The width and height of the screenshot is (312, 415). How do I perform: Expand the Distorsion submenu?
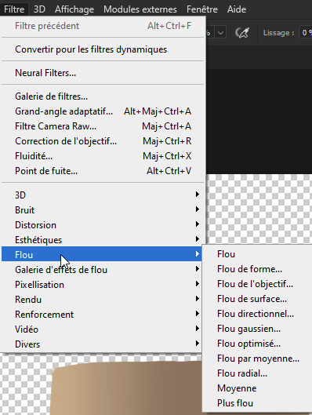tap(103, 225)
